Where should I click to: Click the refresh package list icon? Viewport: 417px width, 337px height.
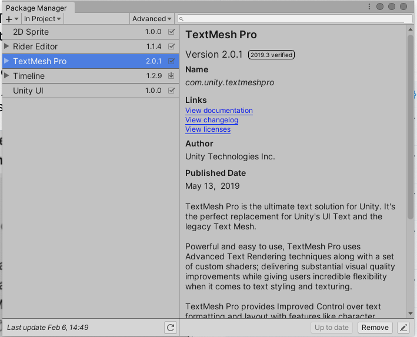pyautogui.click(x=171, y=328)
